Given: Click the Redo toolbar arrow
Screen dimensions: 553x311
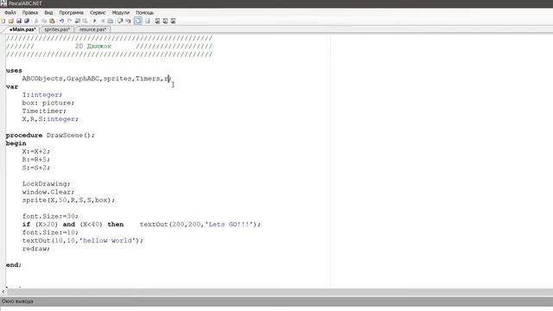Looking at the screenshot, I should 69,21.
